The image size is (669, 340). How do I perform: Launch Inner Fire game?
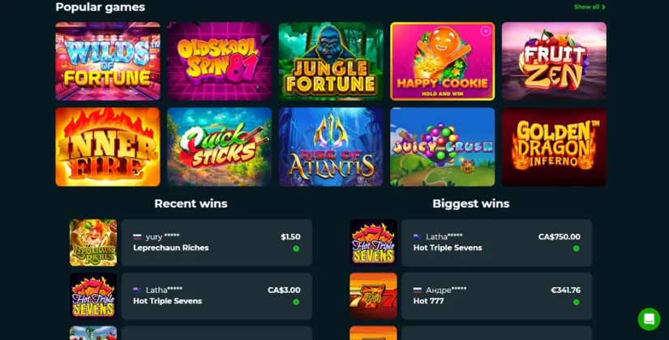tap(108, 147)
